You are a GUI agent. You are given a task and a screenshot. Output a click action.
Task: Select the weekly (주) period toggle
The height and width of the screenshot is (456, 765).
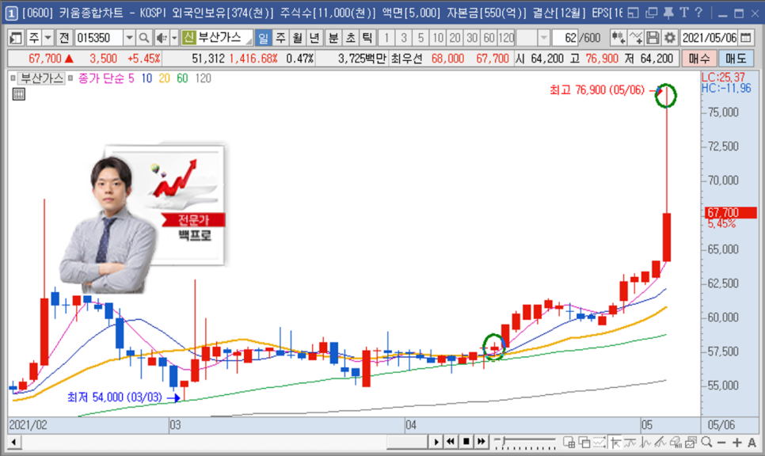tap(280, 37)
